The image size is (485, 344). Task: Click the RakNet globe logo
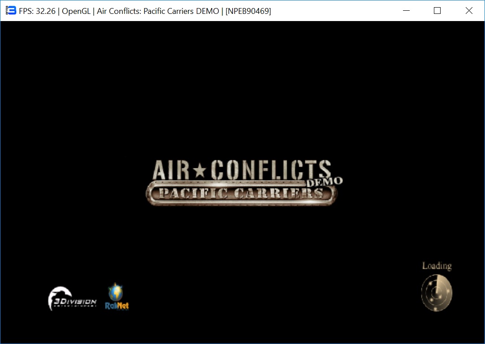[117, 297]
